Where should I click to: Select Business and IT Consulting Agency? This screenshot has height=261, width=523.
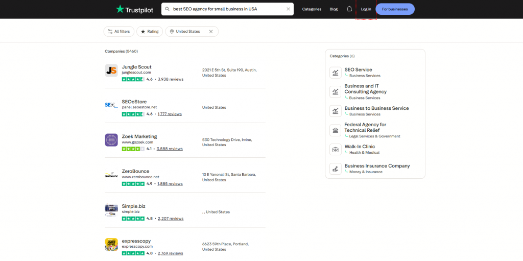[366, 89]
